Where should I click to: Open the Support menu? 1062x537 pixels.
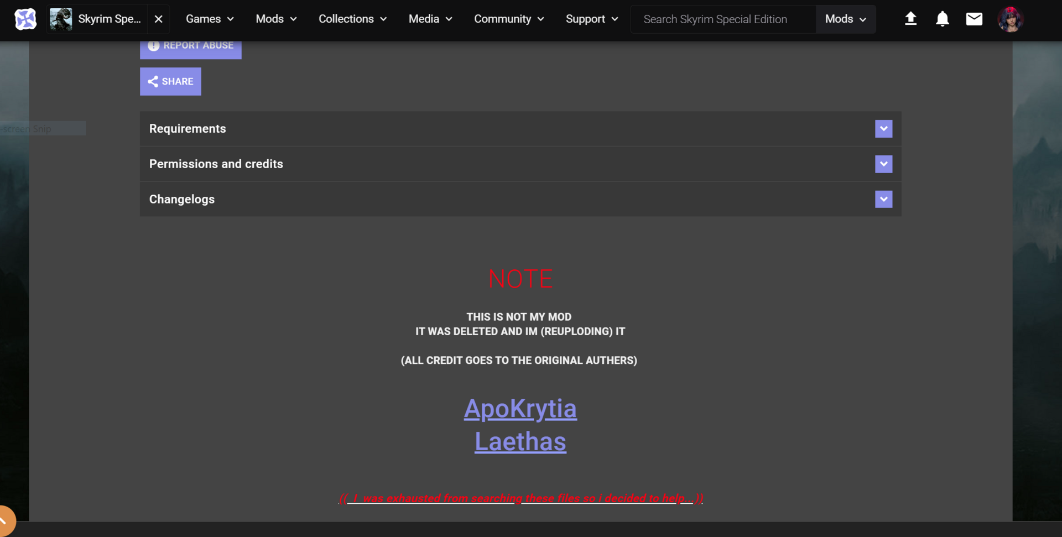(x=592, y=19)
